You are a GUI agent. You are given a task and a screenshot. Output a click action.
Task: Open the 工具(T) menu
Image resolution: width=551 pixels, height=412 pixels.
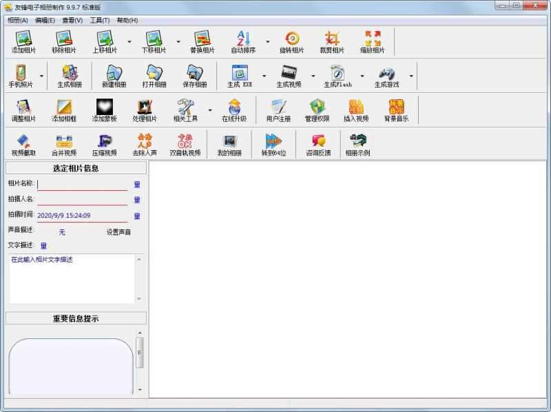[100, 21]
